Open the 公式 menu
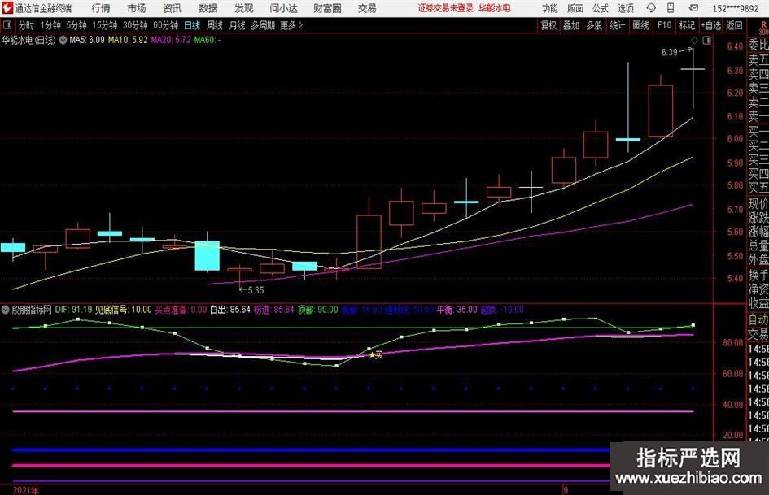769x495 pixels. (x=601, y=8)
